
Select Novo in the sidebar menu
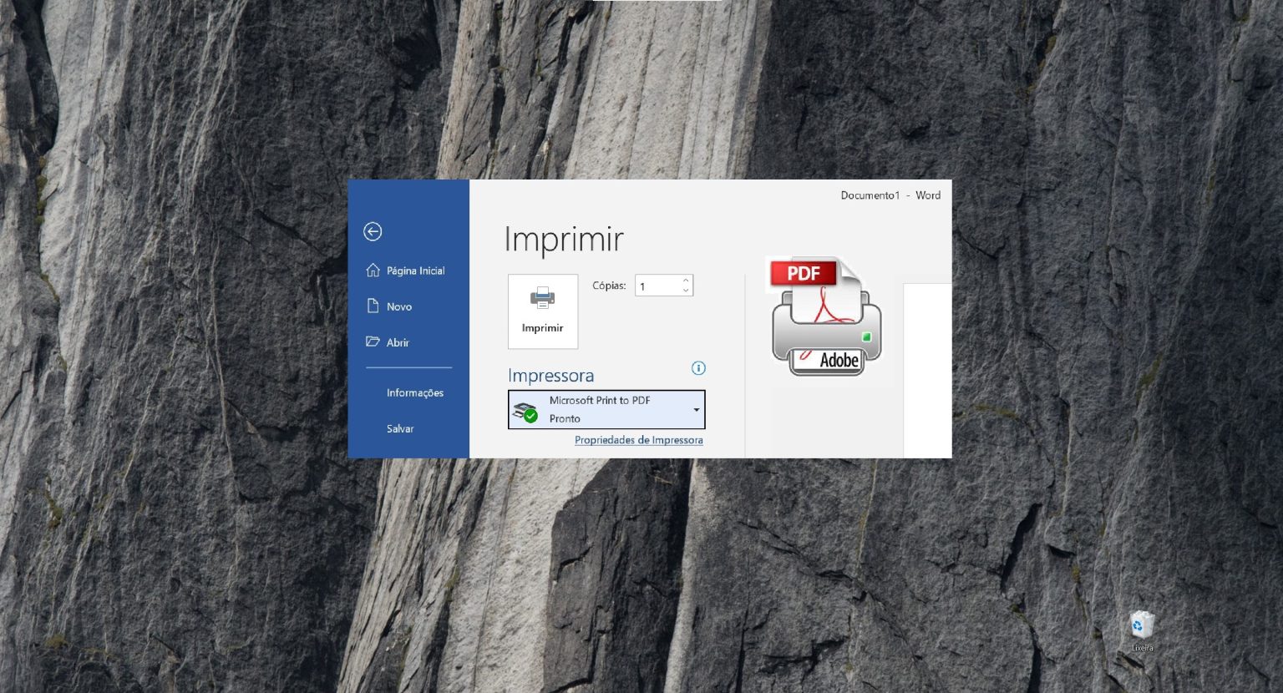point(398,306)
